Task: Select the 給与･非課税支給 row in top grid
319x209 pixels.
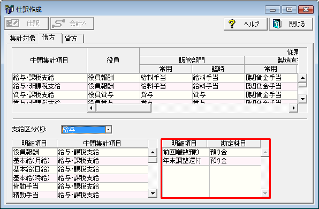Action: [155, 86]
